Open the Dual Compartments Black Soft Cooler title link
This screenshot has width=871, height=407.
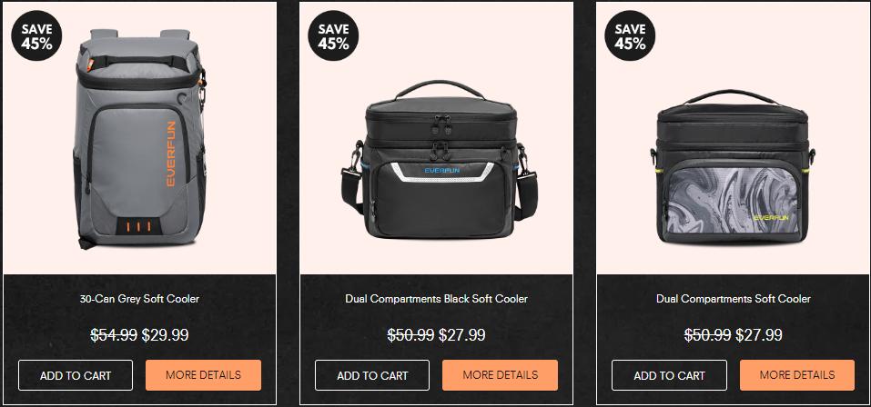click(x=437, y=299)
